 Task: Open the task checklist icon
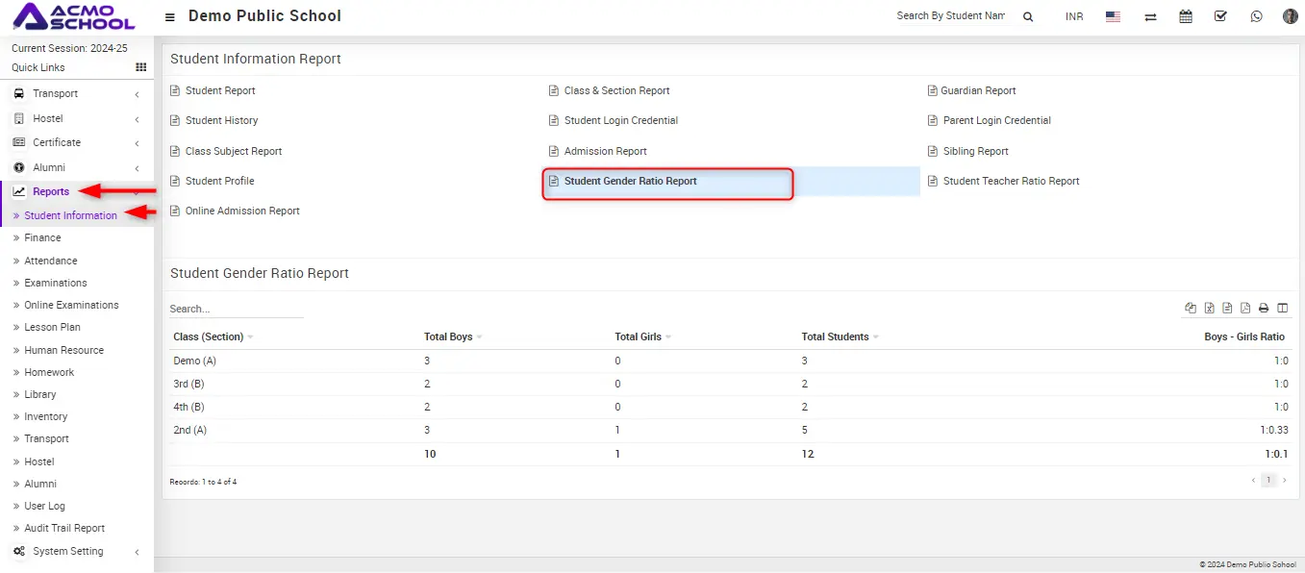(1220, 16)
